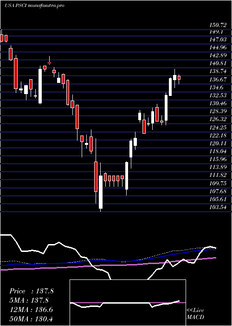This screenshot has width=232, height=326.
Task: Select the 138.74 price axis label
Action: (218, 71)
